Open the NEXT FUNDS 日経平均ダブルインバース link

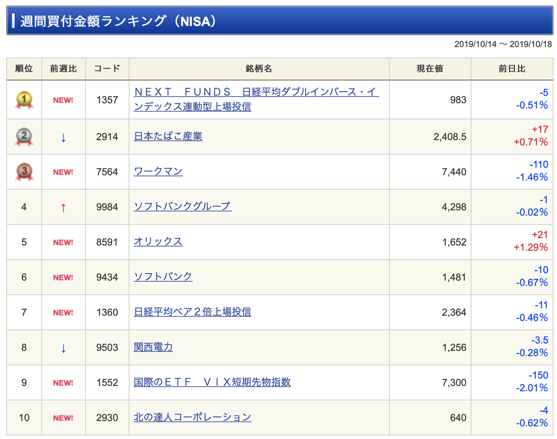256,99
